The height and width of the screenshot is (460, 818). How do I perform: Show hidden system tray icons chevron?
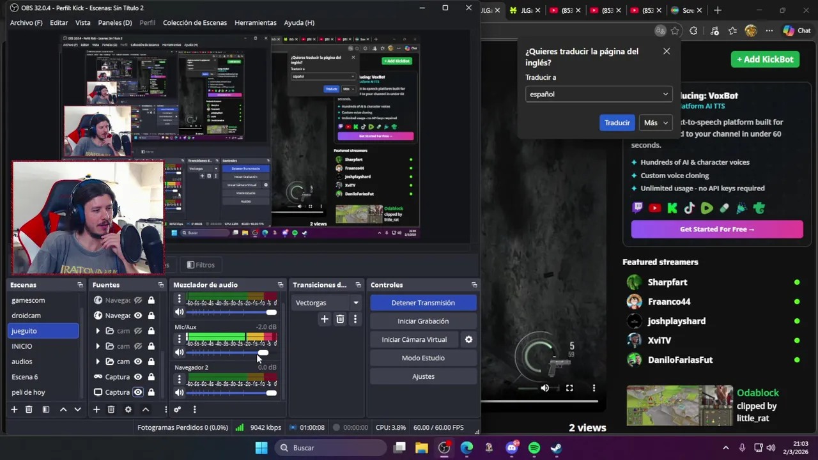click(x=725, y=448)
